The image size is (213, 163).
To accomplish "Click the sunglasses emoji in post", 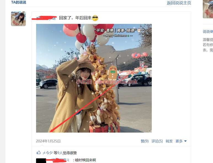I will 95,18.
